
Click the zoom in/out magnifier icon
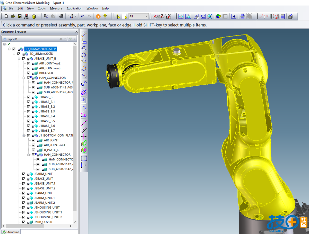pos(210,16)
